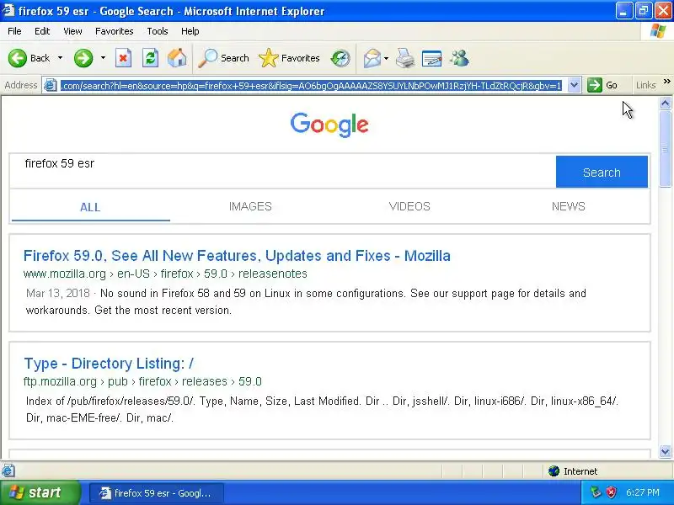Screen dimensions: 674x505
Task: Open the Mail envelope icon
Action: 372,58
